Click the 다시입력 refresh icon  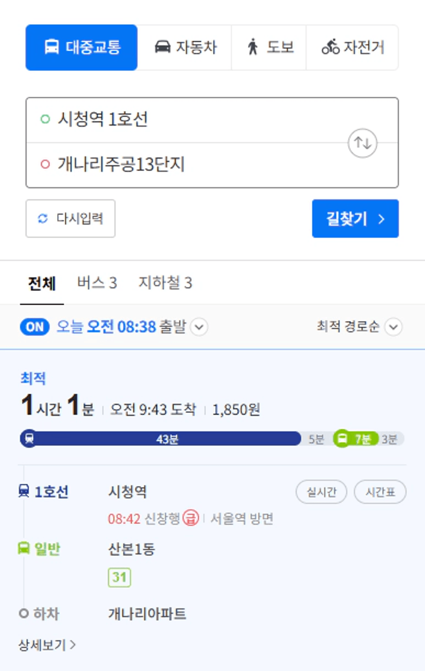pos(42,219)
